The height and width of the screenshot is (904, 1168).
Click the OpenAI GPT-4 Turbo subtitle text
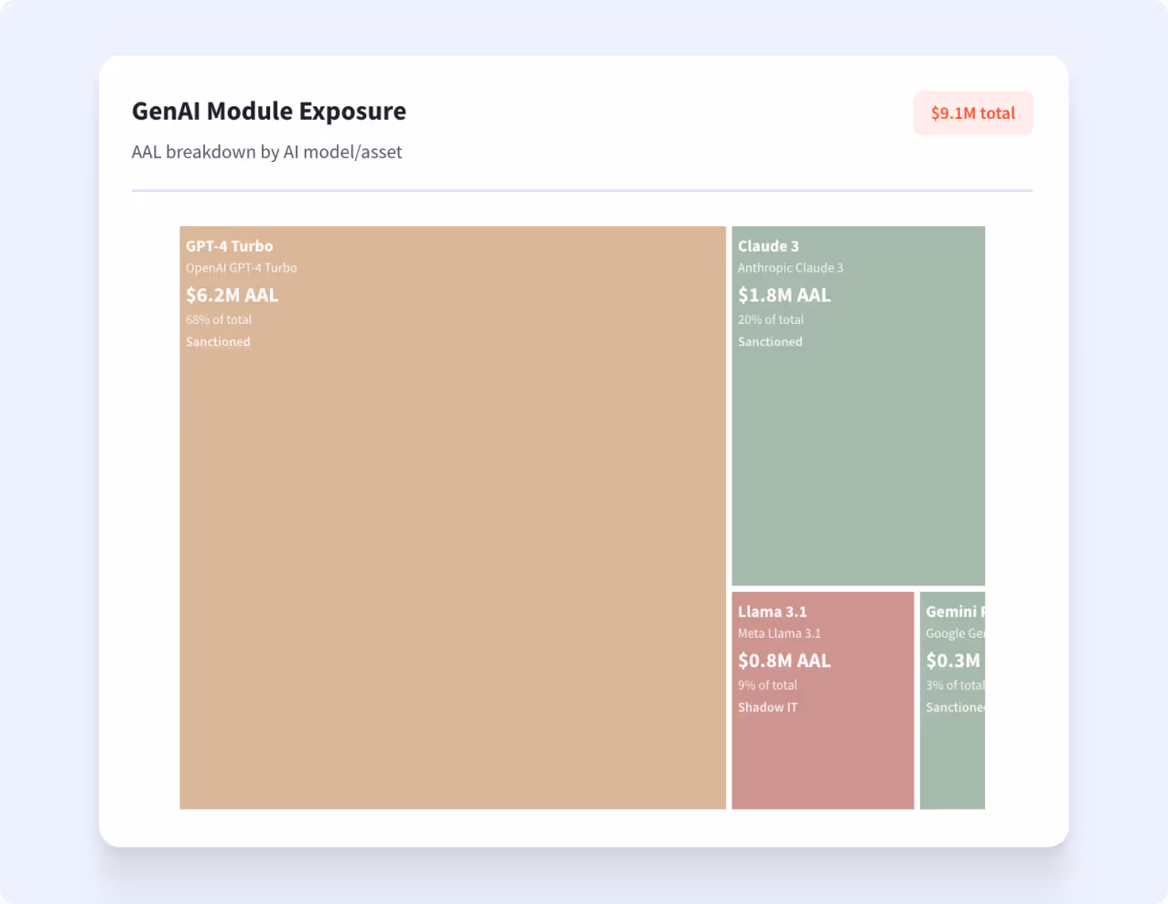point(241,267)
